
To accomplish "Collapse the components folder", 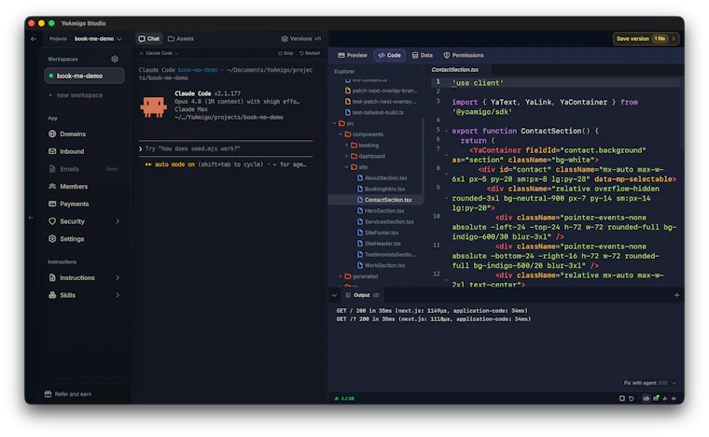I will 341,134.
